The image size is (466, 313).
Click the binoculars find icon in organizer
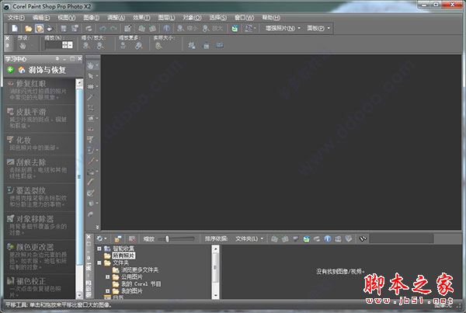click(x=363, y=238)
